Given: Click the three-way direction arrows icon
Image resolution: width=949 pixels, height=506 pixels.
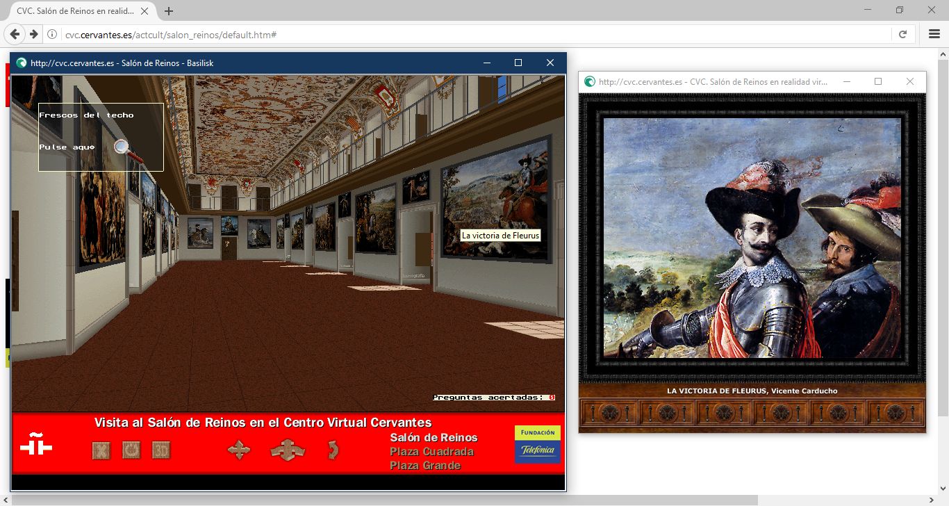Looking at the screenshot, I should coord(288,450).
